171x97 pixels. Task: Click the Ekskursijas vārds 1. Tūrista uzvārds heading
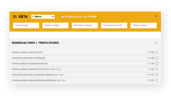point(35,43)
